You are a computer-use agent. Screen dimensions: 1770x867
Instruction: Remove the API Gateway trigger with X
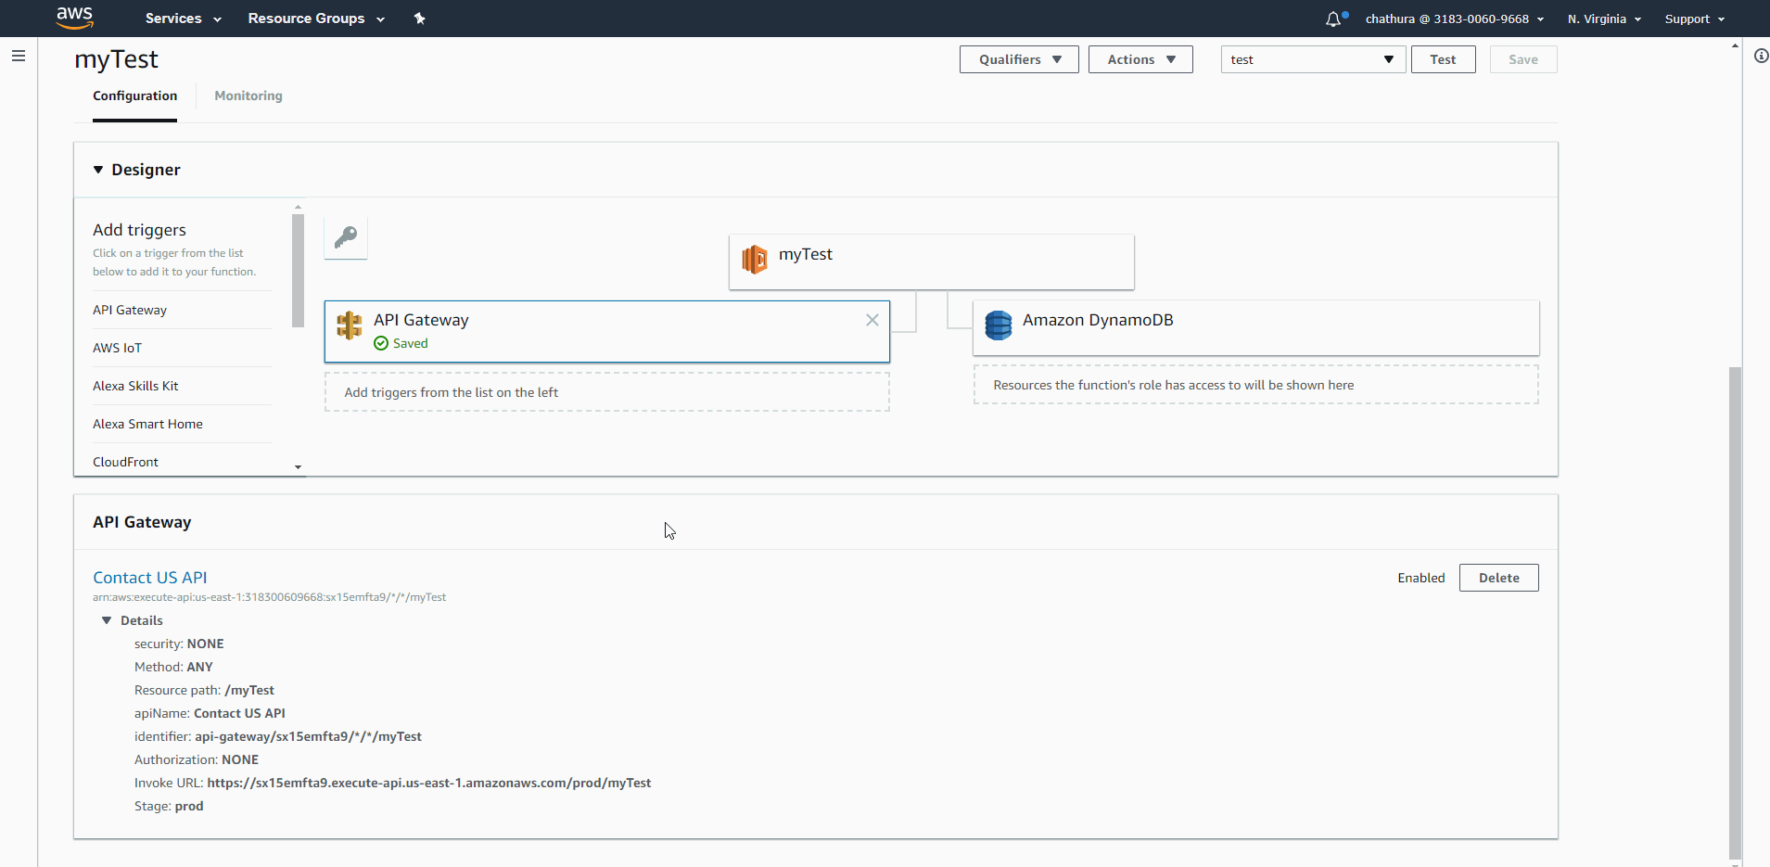tap(872, 320)
